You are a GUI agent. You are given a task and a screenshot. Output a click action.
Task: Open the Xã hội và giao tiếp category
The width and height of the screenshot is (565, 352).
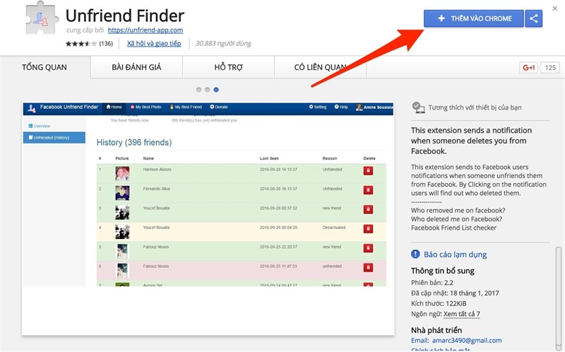[x=154, y=44]
